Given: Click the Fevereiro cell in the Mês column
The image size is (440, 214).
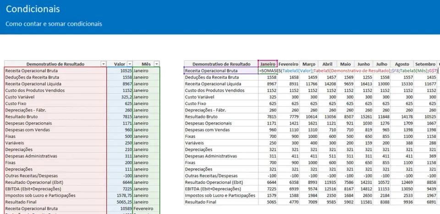Looking at the screenshot, I should tap(146, 209).
